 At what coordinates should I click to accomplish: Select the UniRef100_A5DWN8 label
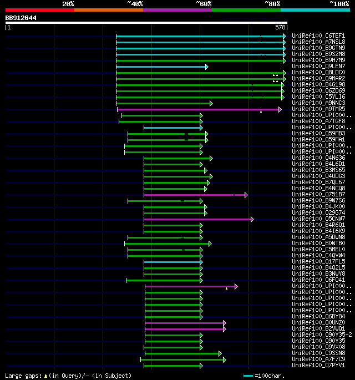[x=318, y=237]
